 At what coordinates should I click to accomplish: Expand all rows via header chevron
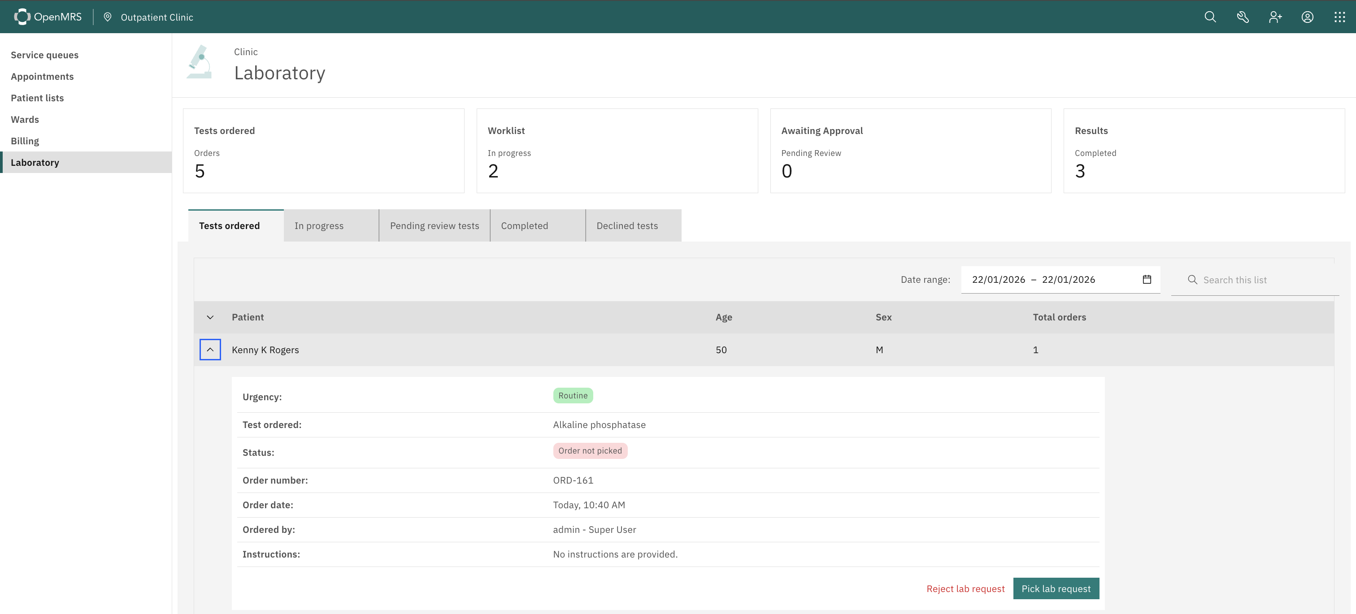210,317
